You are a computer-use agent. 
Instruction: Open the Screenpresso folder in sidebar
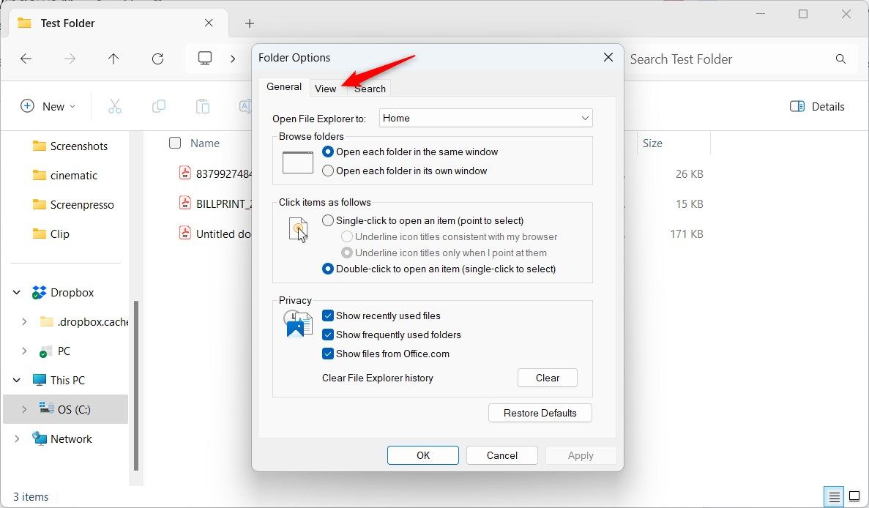pos(73,205)
